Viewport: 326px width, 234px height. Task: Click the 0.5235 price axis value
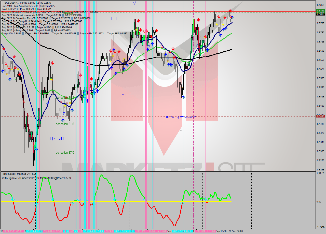pos(320,170)
